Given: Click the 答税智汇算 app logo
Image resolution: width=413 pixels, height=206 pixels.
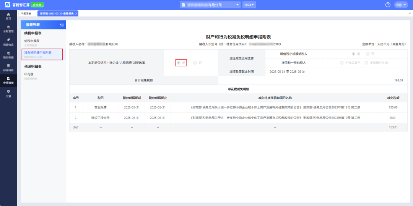Looking at the screenshot, I should [x=17, y=5].
